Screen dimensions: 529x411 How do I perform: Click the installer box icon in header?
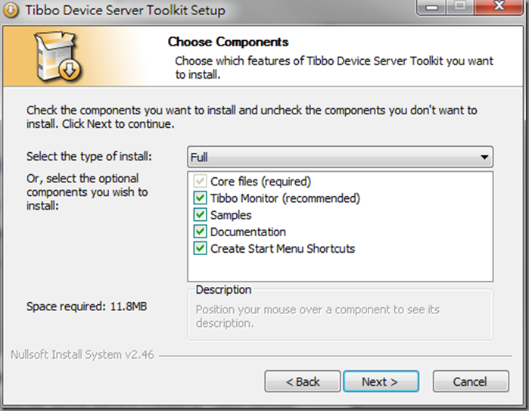58,56
